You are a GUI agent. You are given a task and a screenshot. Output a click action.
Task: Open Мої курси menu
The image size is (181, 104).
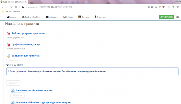(51, 17)
